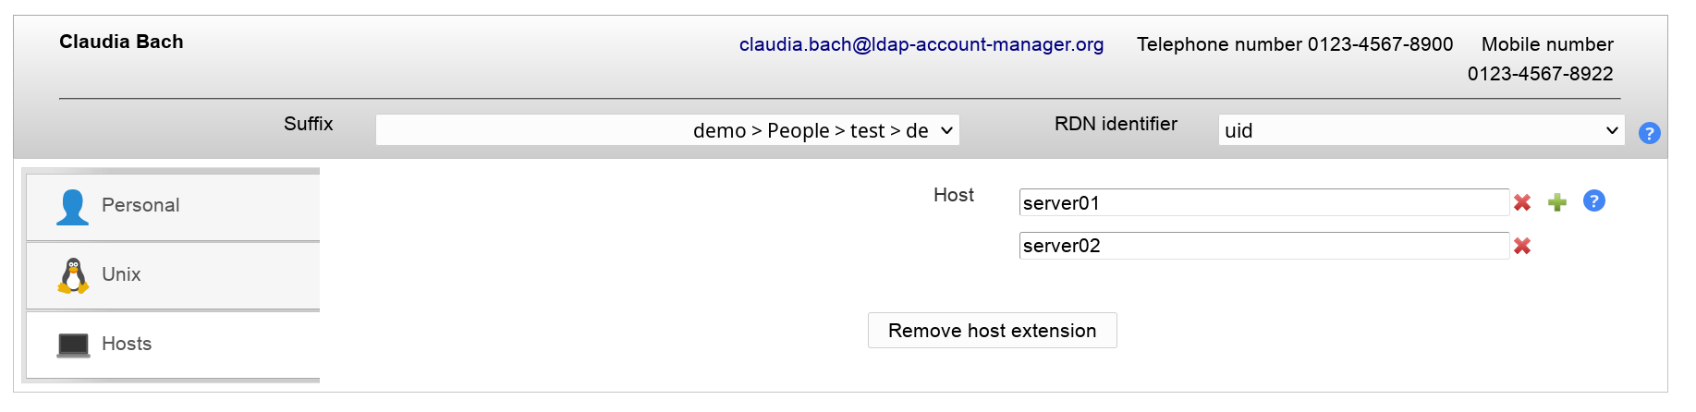The width and height of the screenshot is (1696, 412).
Task: Click the telephone number 0123-4567-8900
Action: (x=1380, y=44)
